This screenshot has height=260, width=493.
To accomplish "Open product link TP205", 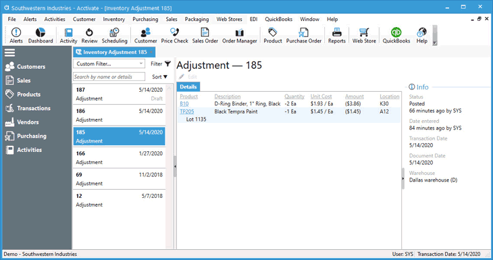I will click(x=187, y=111).
